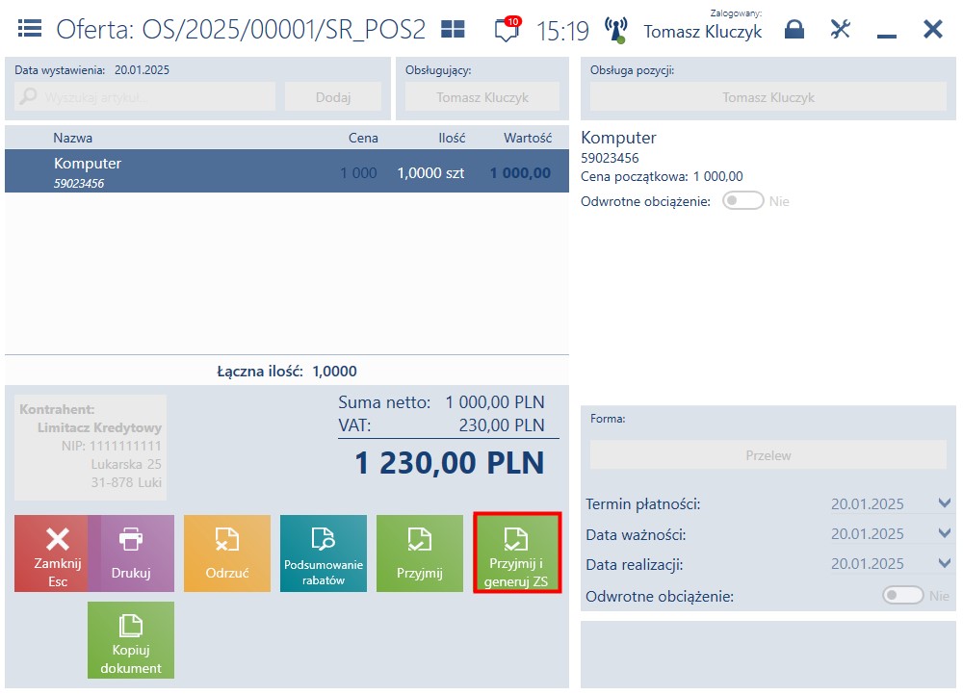The height and width of the screenshot is (695, 963).
Task: Toggle the item's Odwrotne obciążenie switch
Action: coord(742,201)
